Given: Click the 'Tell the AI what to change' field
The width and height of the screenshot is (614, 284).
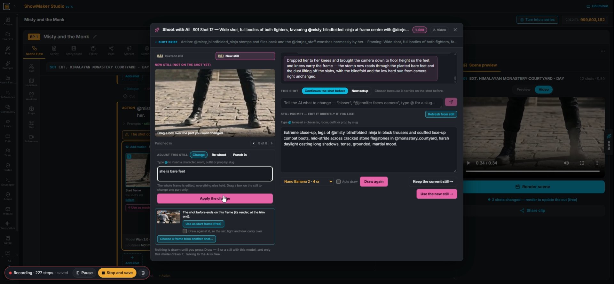Looking at the screenshot, I should click(362, 103).
